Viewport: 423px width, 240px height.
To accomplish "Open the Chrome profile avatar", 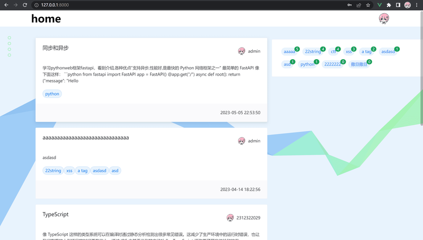I will (407, 5).
